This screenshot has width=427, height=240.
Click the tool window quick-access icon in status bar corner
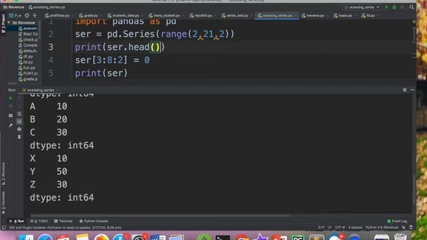[4, 227]
